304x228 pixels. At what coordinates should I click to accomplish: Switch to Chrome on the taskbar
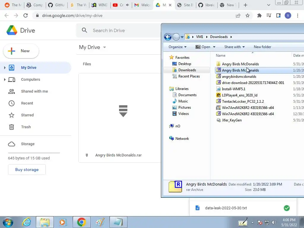(x=81, y=222)
